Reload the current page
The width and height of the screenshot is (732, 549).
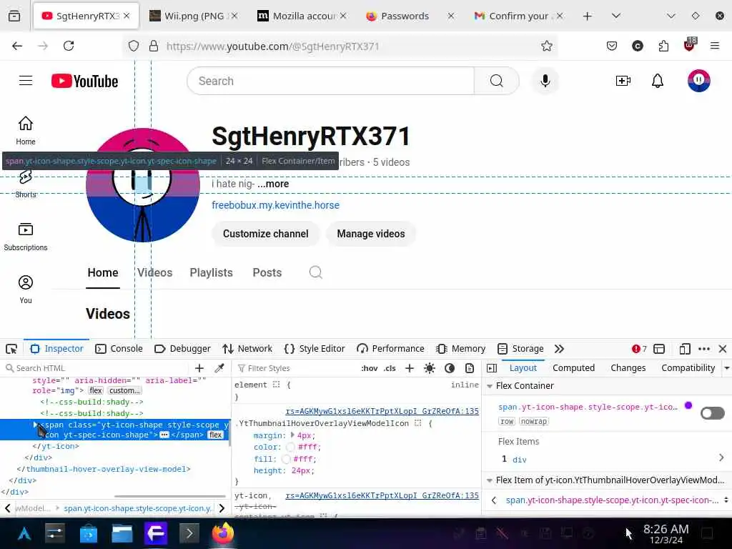point(69,46)
